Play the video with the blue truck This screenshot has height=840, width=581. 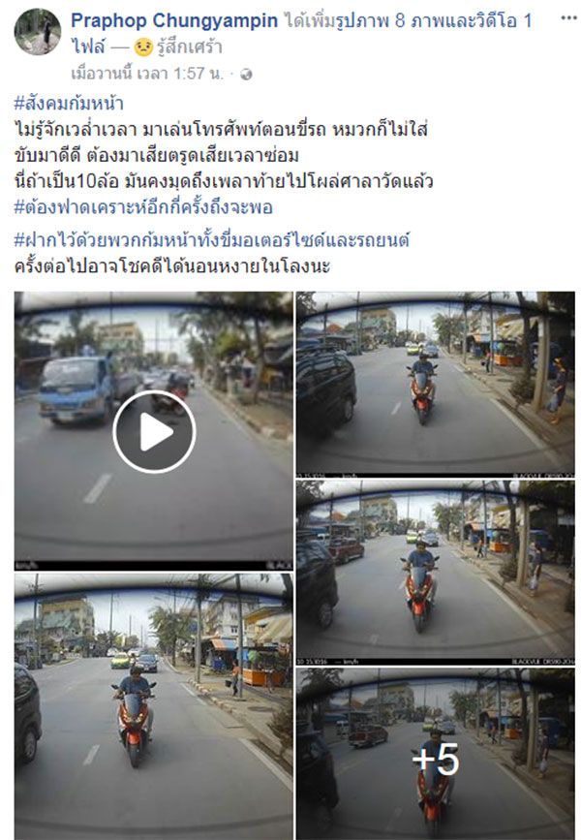(154, 432)
